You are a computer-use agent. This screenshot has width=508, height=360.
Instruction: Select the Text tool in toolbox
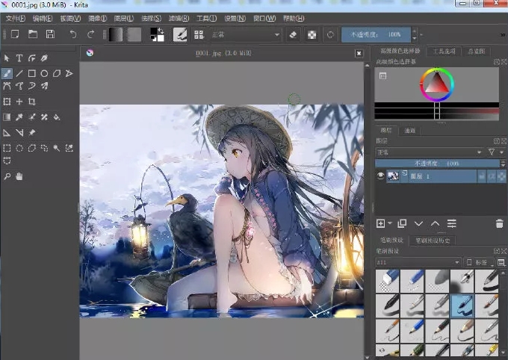19,58
